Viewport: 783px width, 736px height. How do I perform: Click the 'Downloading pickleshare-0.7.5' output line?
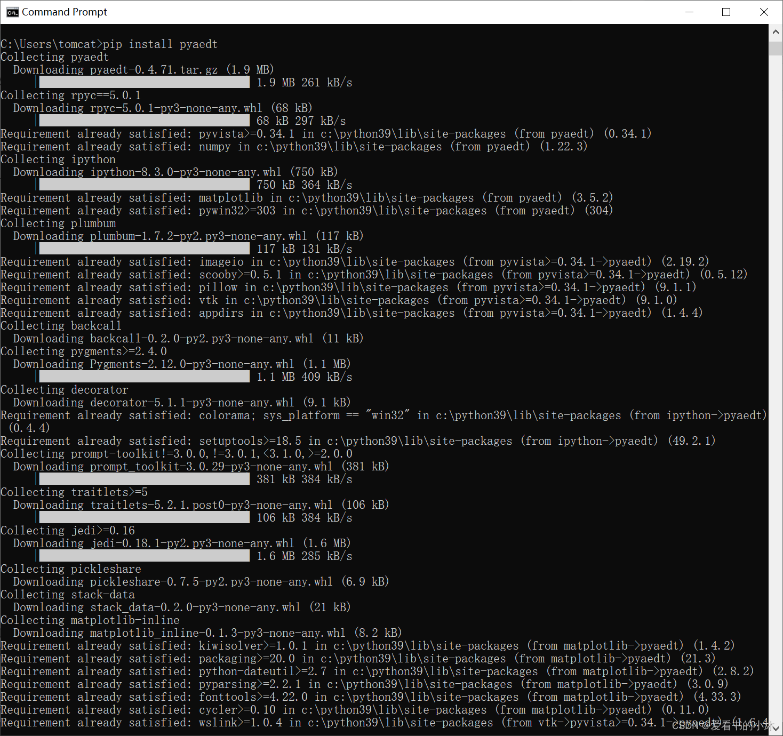[201, 582]
